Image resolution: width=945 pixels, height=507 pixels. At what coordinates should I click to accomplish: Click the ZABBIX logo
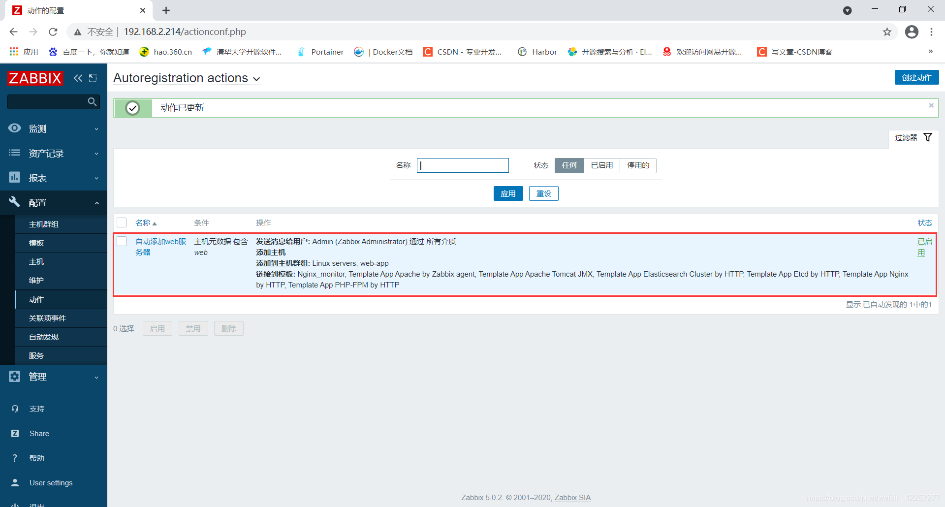click(35, 78)
